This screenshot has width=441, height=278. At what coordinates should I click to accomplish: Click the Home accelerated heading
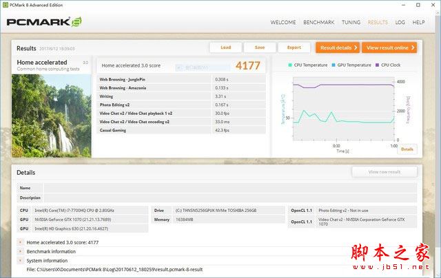(42, 63)
